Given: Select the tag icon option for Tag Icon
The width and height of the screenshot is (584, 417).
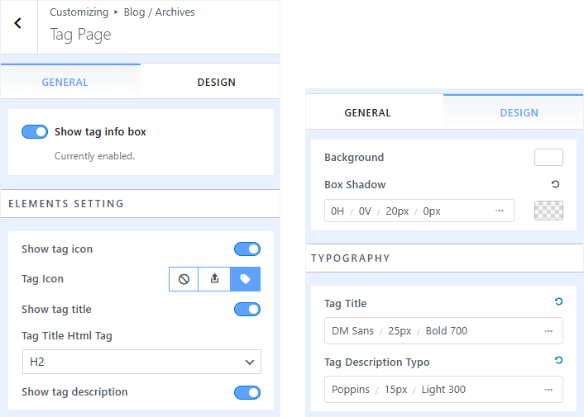Looking at the screenshot, I should point(245,279).
